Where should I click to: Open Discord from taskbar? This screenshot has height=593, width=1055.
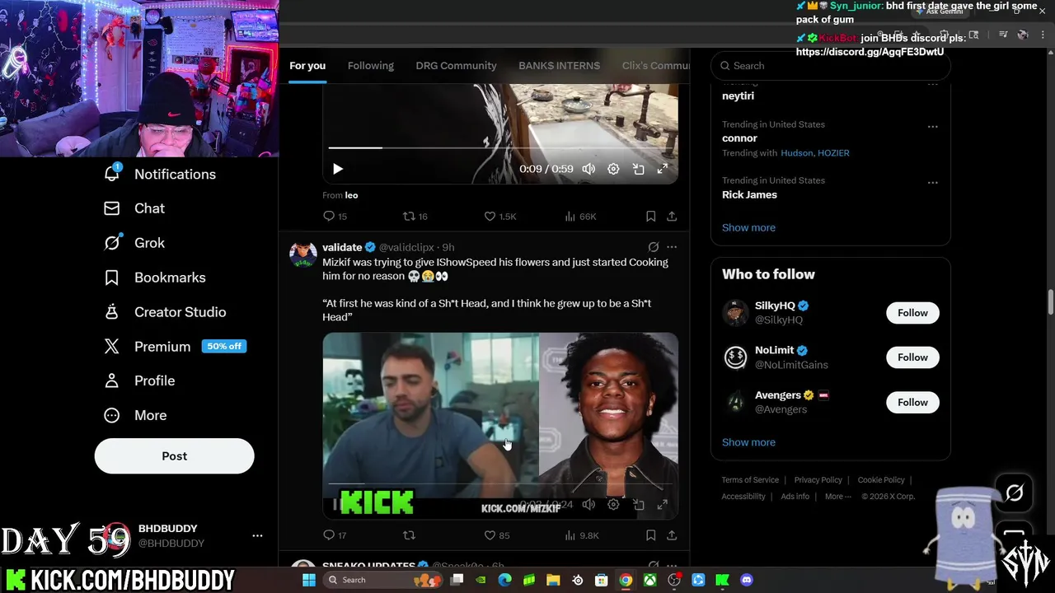click(x=747, y=580)
